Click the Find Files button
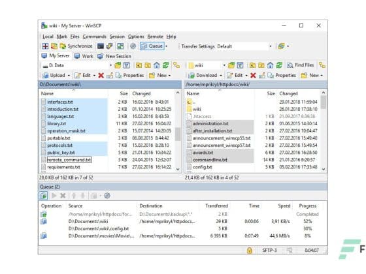This screenshot has height=274, width=366. click(x=301, y=65)
